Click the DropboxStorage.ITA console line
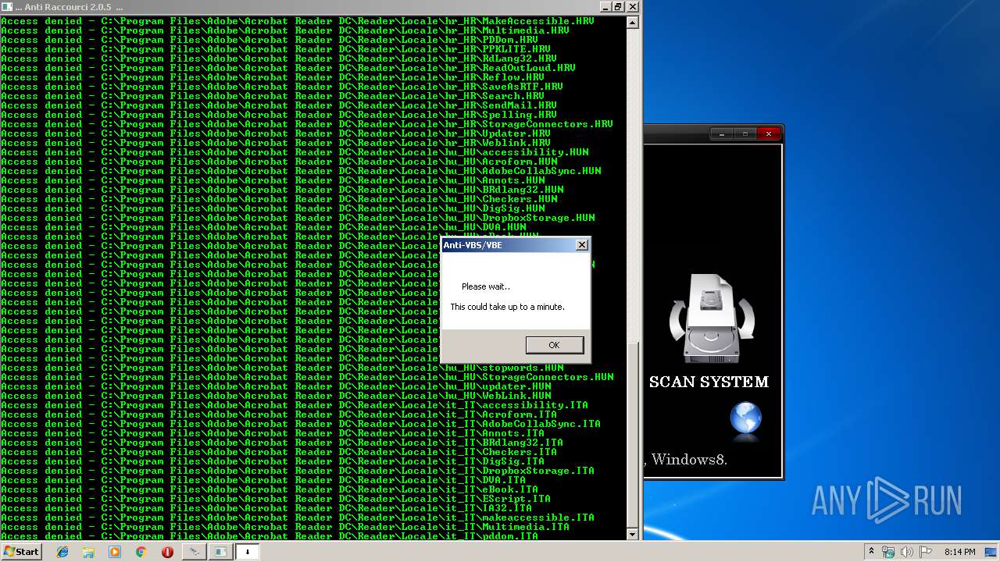Image resolution: width=1000 pixels, height=562 pixels. 298,471
